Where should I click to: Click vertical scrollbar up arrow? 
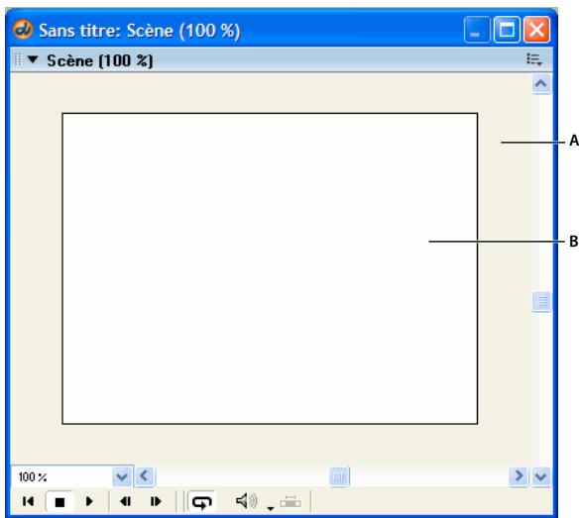click(541, 84)
